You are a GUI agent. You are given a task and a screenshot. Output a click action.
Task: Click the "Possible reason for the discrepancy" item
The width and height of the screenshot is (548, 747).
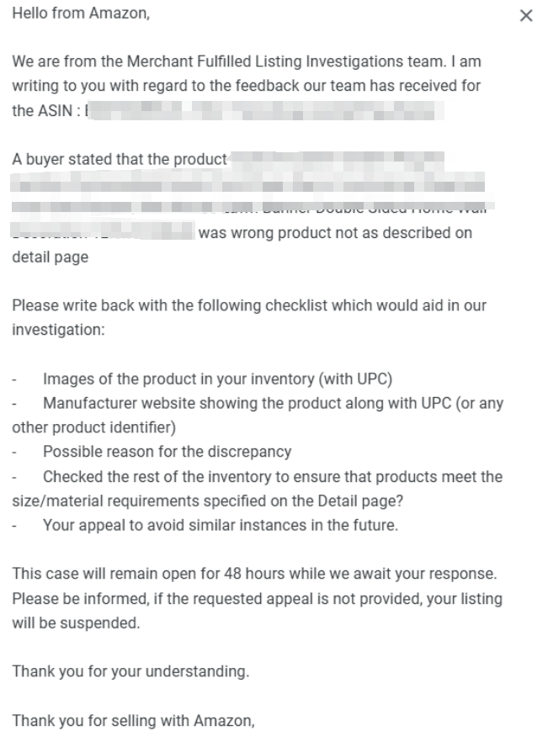[167, 452]
